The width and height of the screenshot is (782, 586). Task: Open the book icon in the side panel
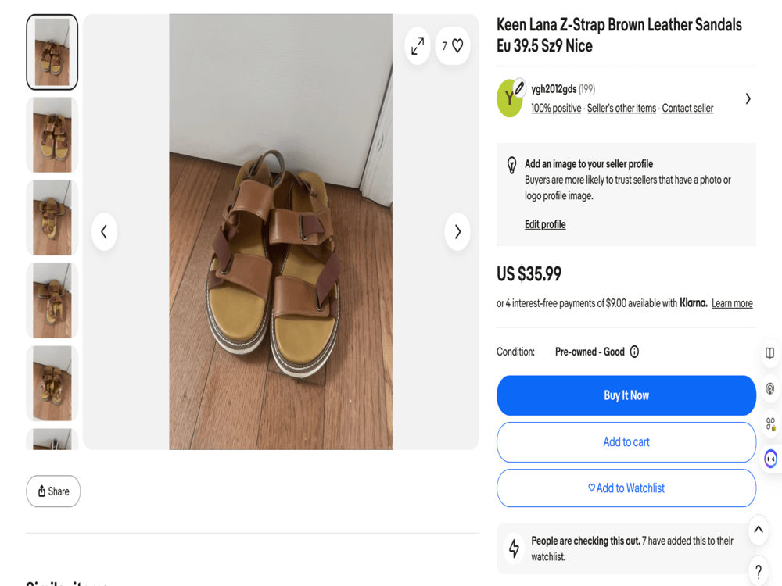[x=770, y=353]
